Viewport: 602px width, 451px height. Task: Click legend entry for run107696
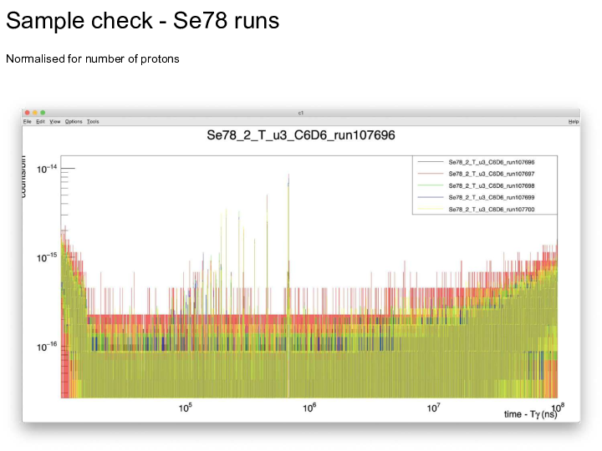492,161
